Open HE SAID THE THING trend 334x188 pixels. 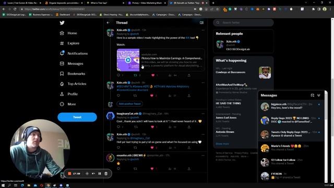click(228, 103)
